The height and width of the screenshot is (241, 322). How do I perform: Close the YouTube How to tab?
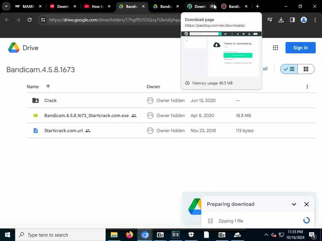[x=109, y=6]
